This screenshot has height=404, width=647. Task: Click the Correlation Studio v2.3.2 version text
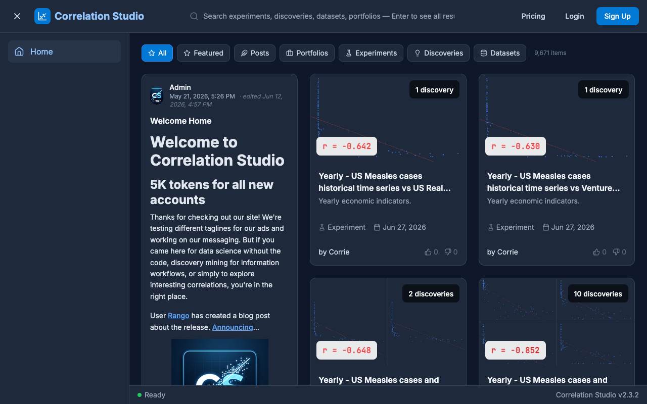(x=597, y=395)
